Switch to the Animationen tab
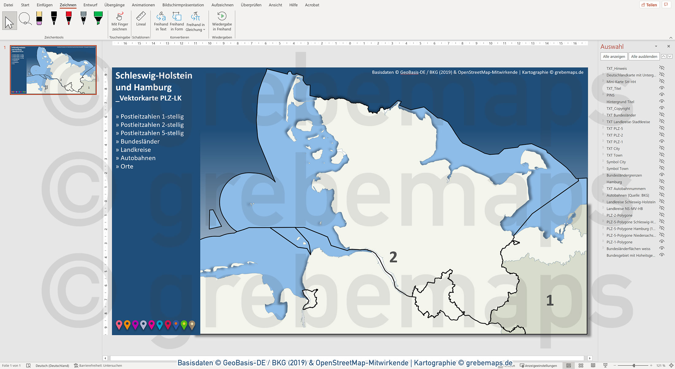Viewport: 675px width, 369px height. (x=143, y=5)
